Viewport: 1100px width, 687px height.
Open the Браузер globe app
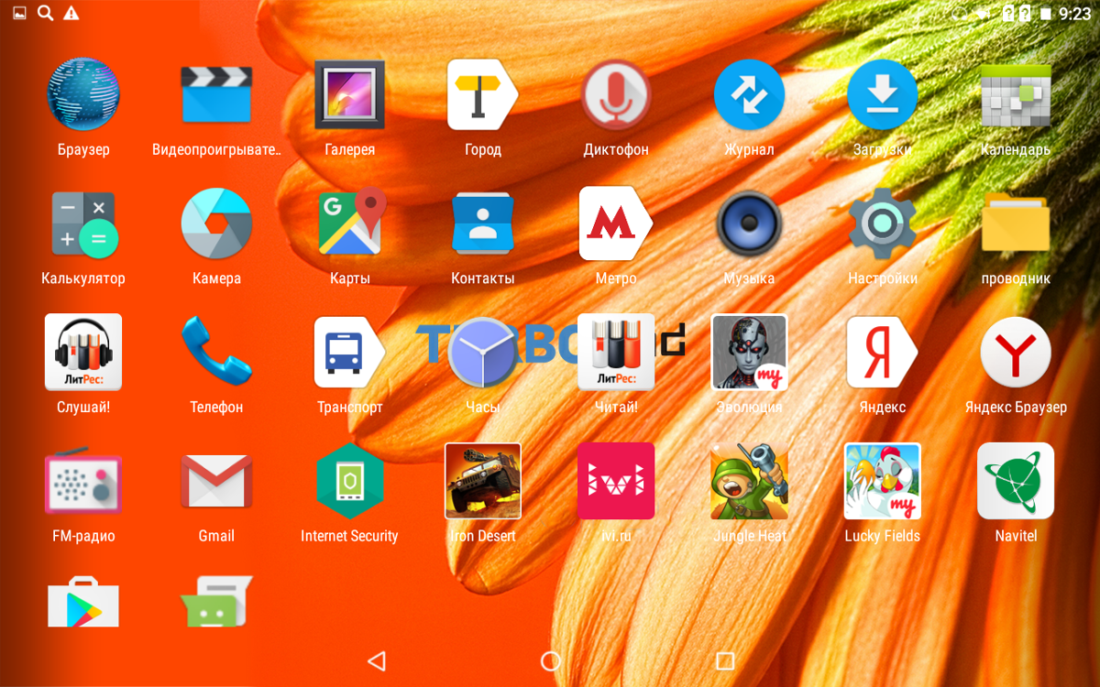pyautogui.click(x=83, y=94)
